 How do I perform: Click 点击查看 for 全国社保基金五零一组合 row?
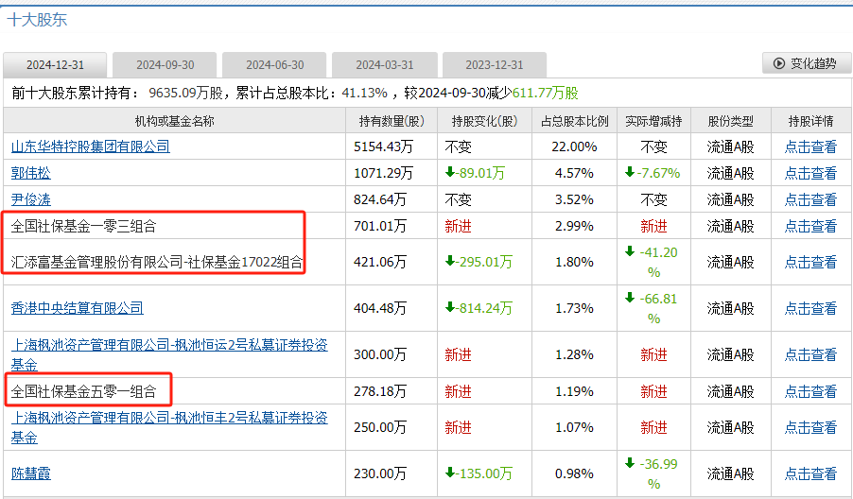click(x=810, y=391)
